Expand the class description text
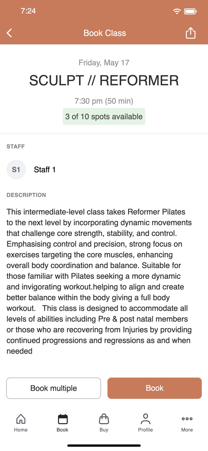This screenshot has height=451, width=208. tap(99, 281)
